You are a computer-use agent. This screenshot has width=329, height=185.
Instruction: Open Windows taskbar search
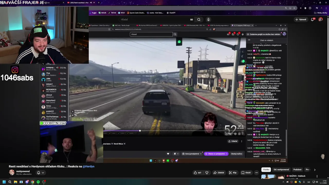tap(10, 182)
